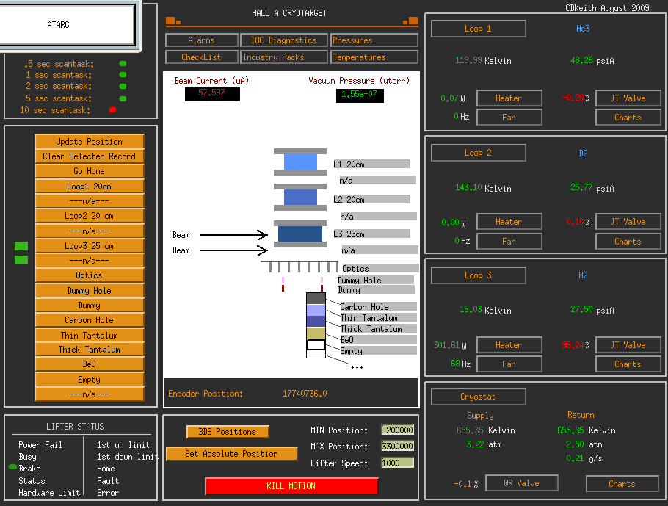
Task: Click the Lifter Speed field
Action: click(x=397, y=463)
